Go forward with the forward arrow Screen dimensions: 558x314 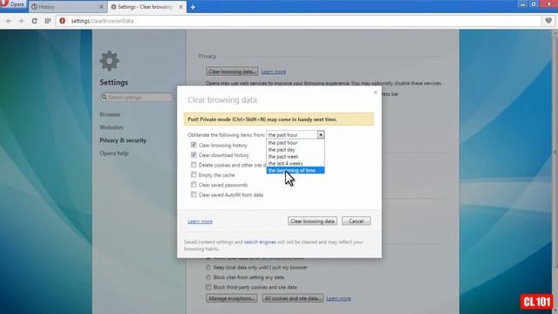coord(21,21)
